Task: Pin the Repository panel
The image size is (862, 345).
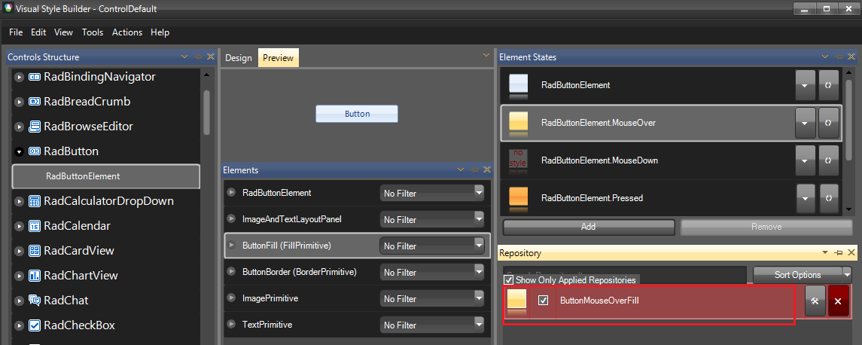Action: coord(839,252)
